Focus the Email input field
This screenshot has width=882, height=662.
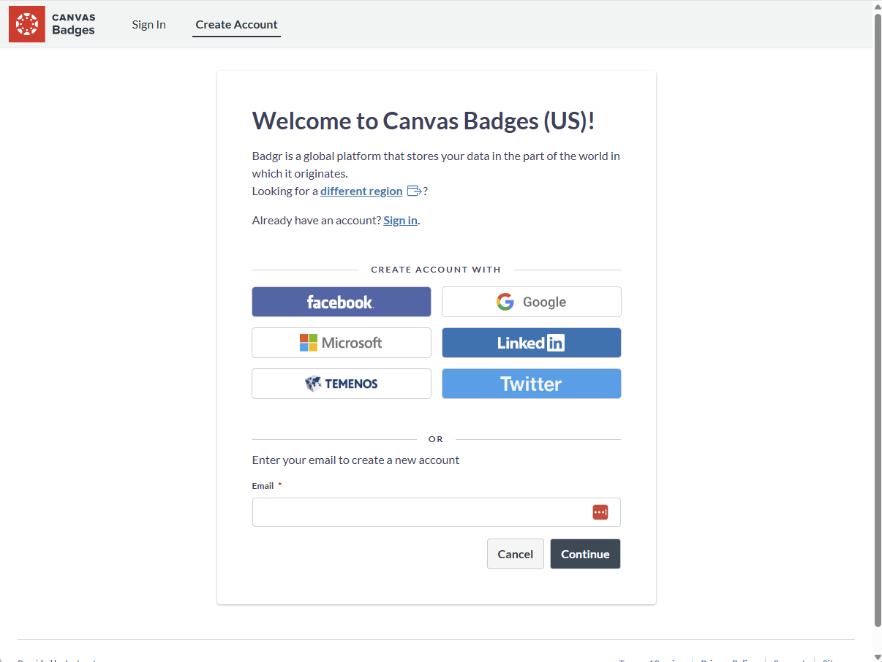[436, 512]
